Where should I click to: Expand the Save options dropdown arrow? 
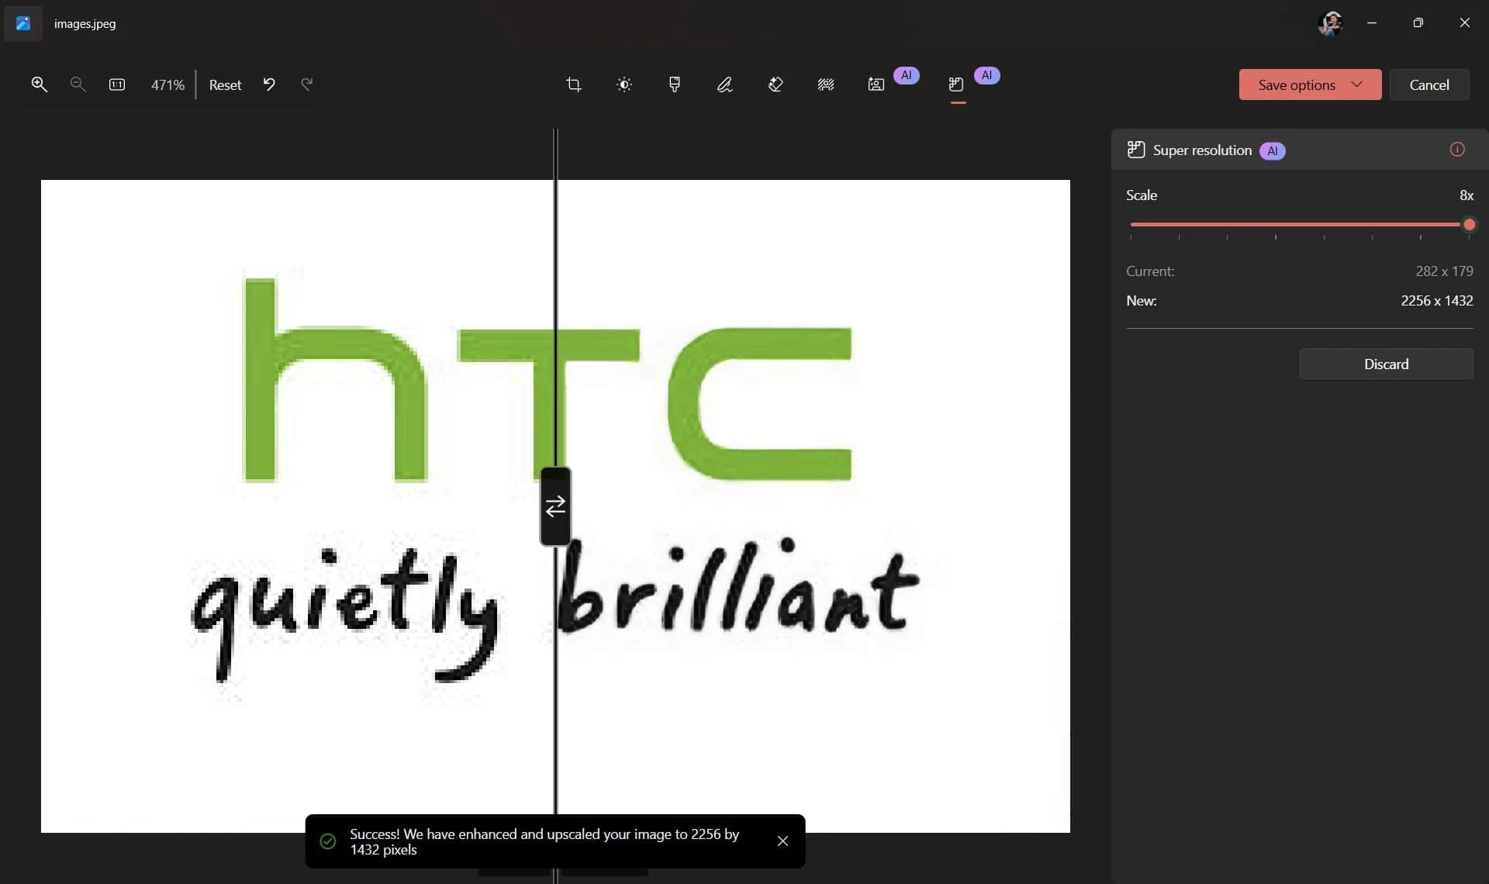[x=1357, y=84]
